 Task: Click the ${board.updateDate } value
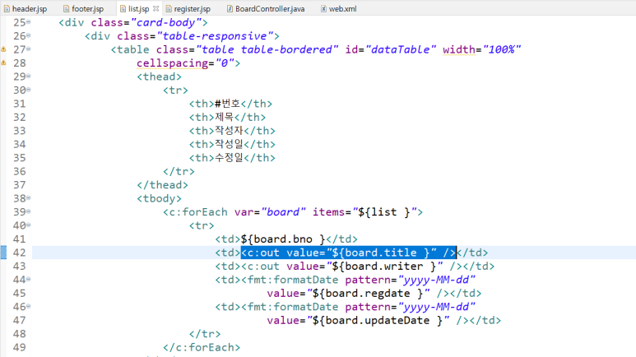coord(377,321)
